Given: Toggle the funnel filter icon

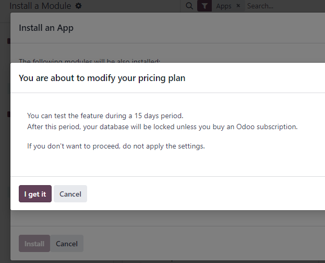Looking at the screenshot, I should pyautogui.click(x=204, y=6).
